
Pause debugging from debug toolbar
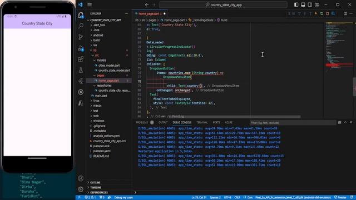pos(294,14)
